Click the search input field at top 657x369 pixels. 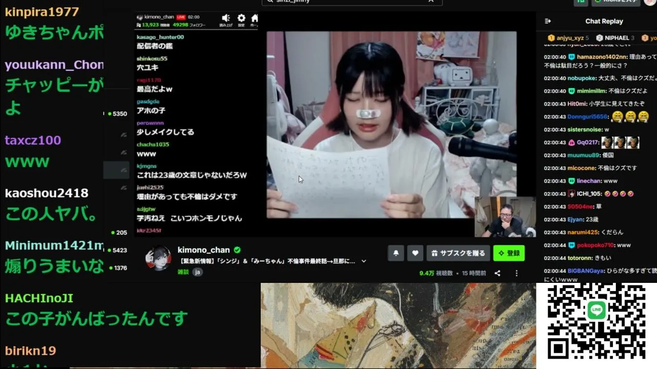pos(352,2)
